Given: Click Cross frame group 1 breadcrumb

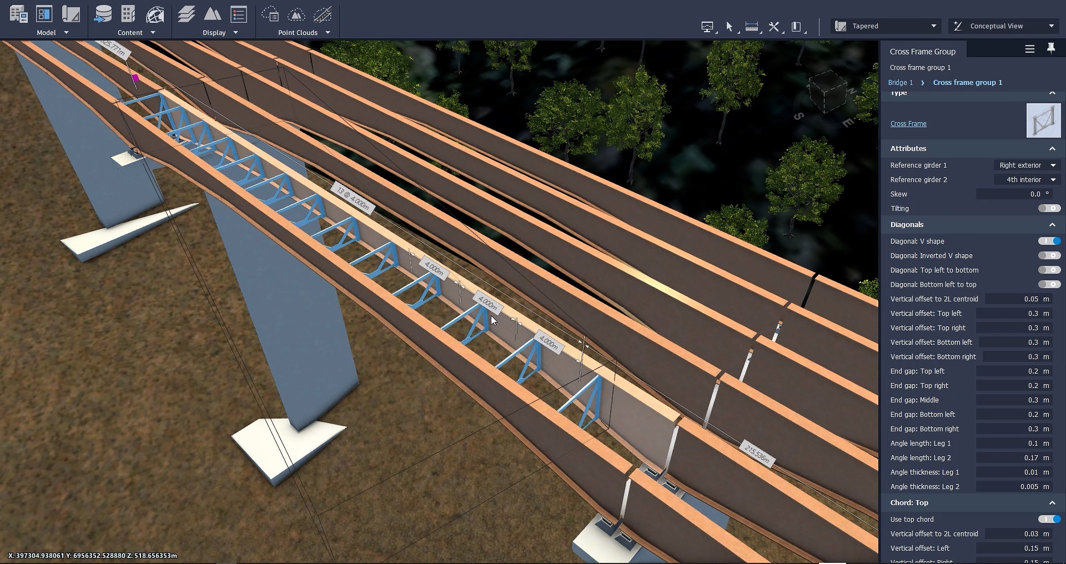Looking at the screenshot, I should [968, 82].
